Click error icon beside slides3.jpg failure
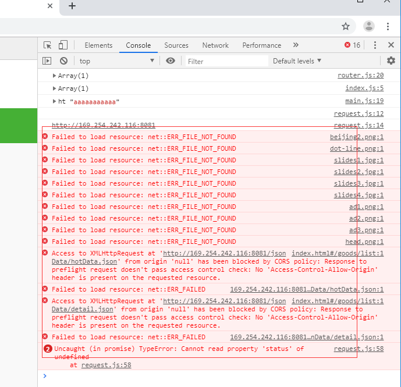This screenshot has width=401, height=387. click(45, 183)
